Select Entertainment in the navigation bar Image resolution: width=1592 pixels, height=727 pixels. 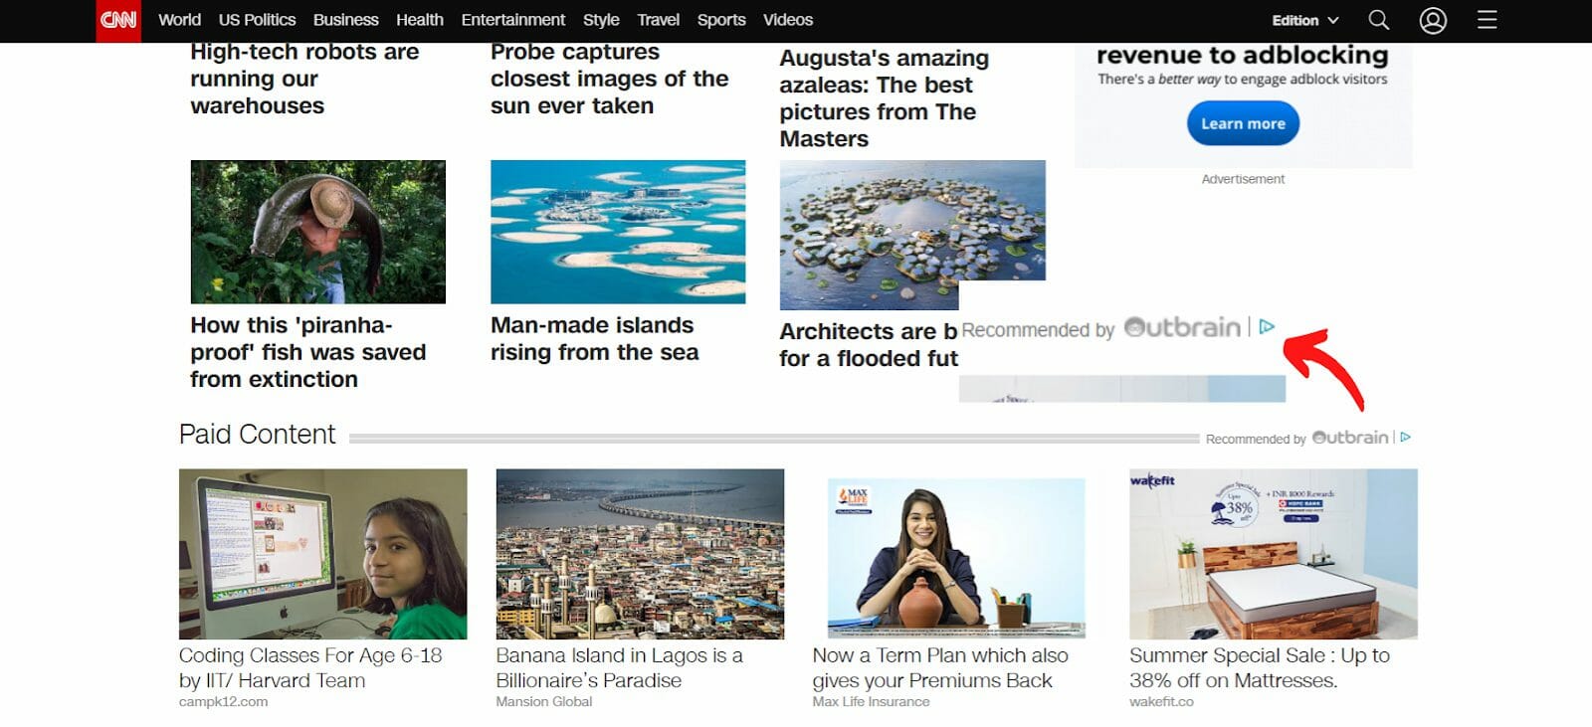pos(512,20)
